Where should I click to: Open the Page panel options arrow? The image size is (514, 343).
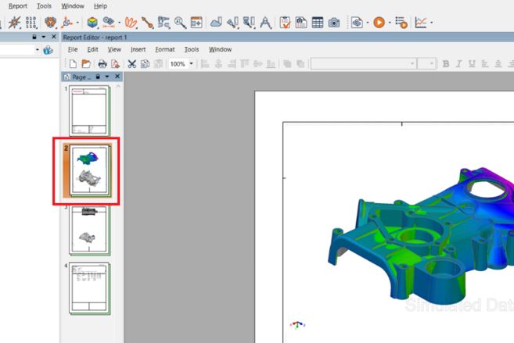click(x=107, y=77)
